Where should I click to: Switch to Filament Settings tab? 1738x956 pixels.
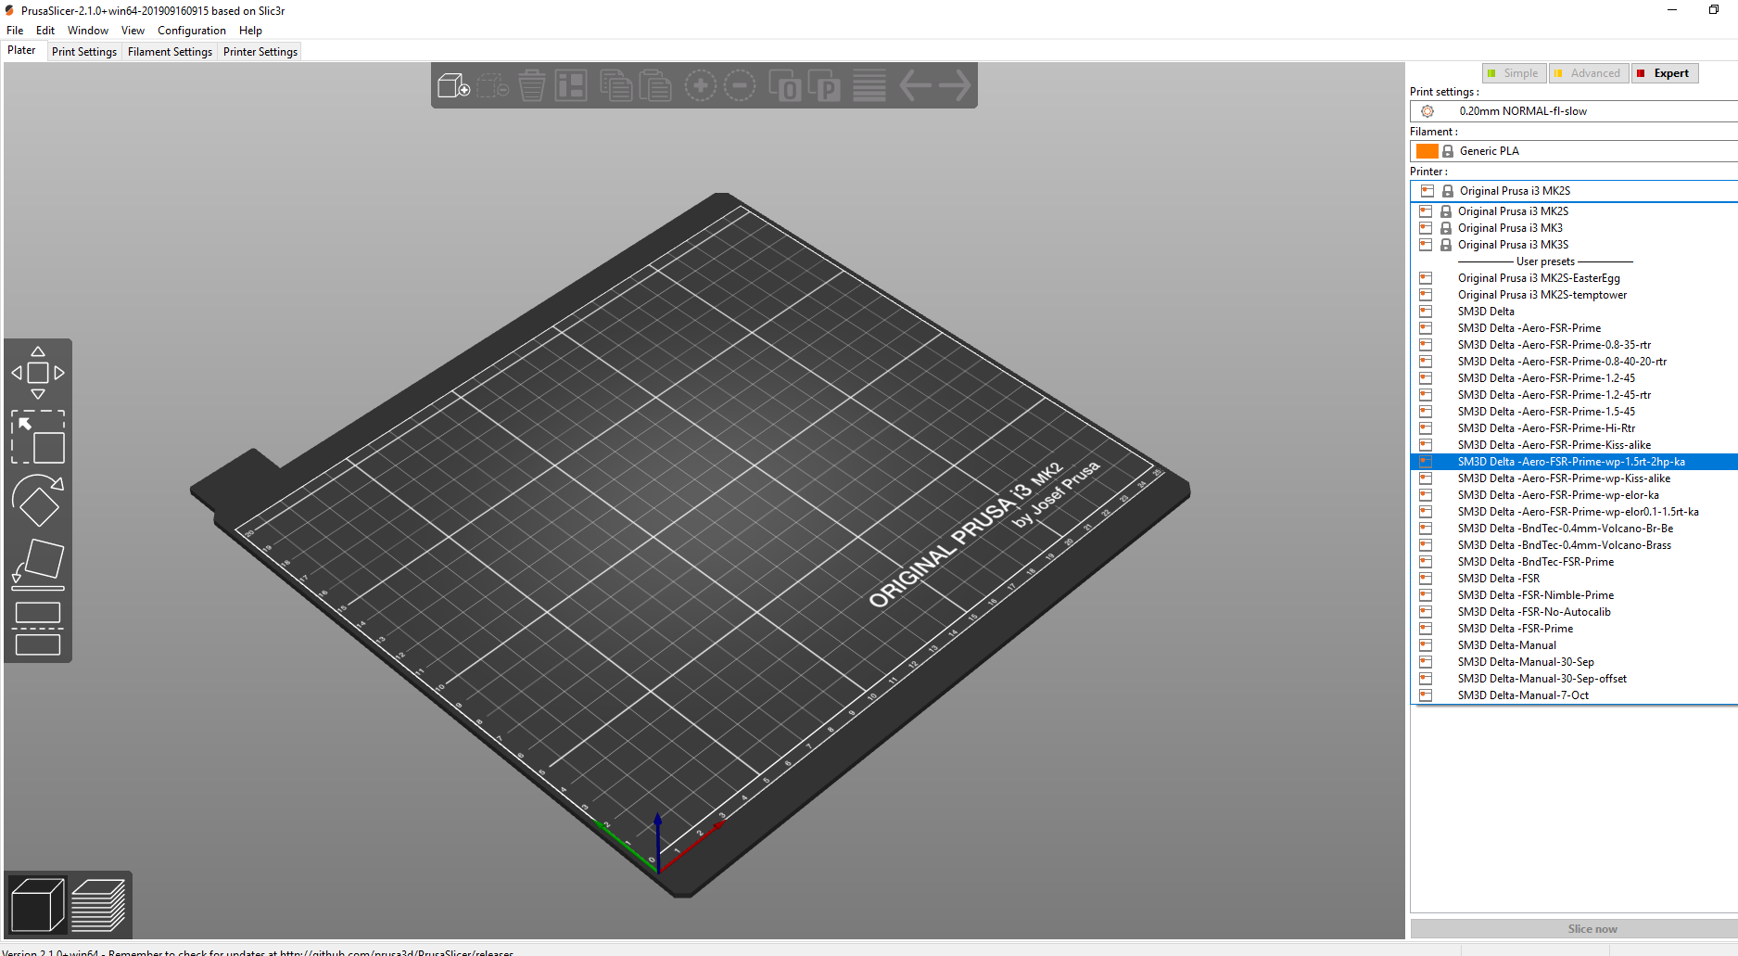pos(170,52)
